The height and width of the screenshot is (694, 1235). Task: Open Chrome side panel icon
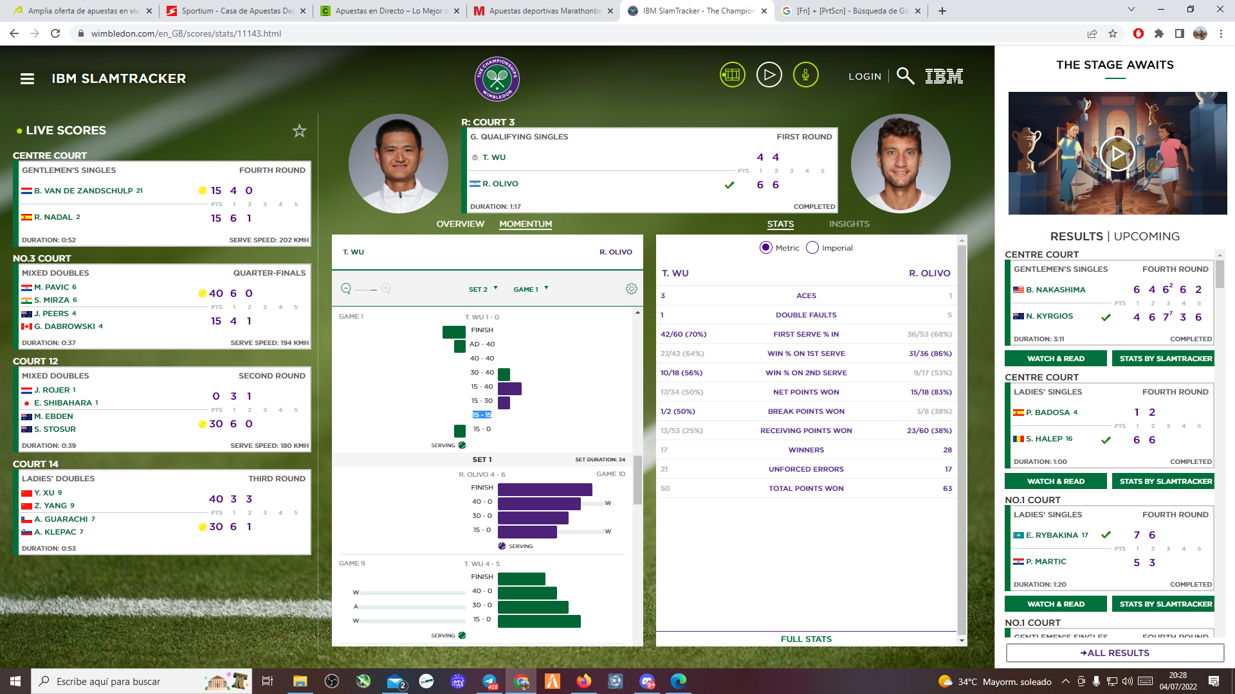1180,33
